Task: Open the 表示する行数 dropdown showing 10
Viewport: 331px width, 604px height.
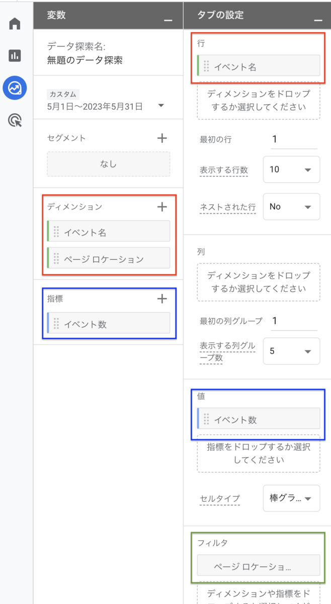Action: [x=291, y=170]
